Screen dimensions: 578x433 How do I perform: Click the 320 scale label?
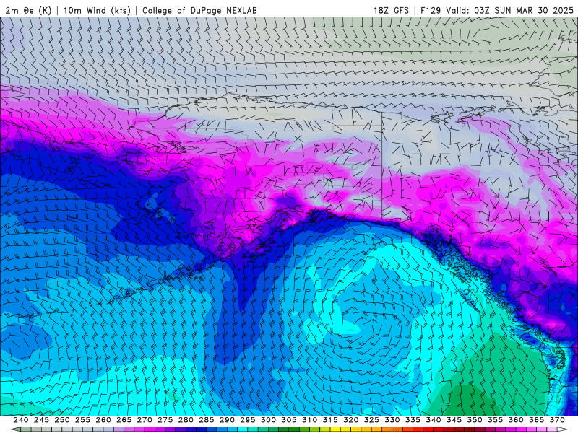click(x=351, y=420)
